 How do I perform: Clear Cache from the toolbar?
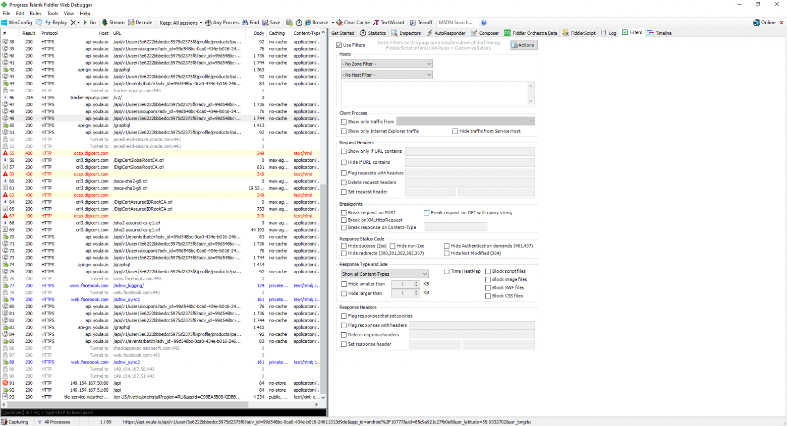(x=353, y=22)
